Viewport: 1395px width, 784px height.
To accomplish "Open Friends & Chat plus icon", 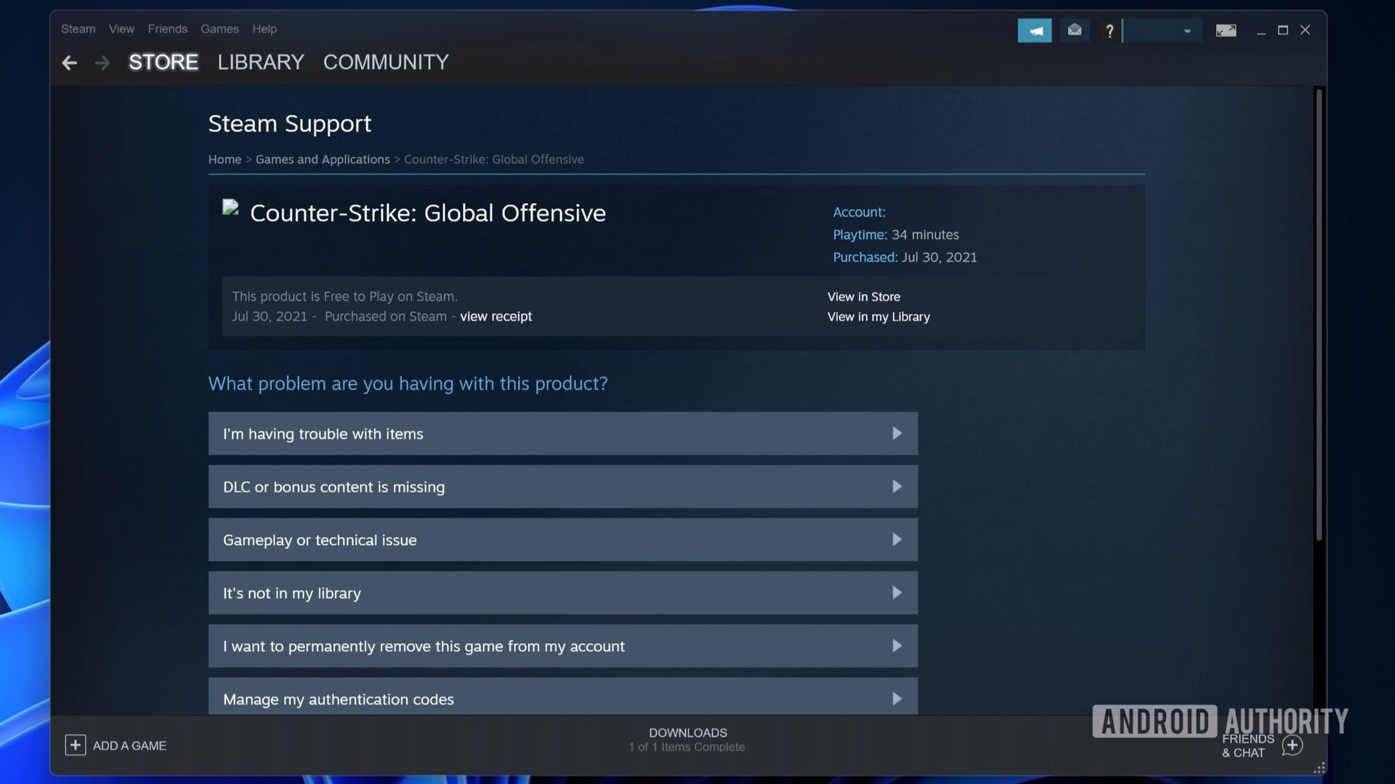I will coord(1292,746).
